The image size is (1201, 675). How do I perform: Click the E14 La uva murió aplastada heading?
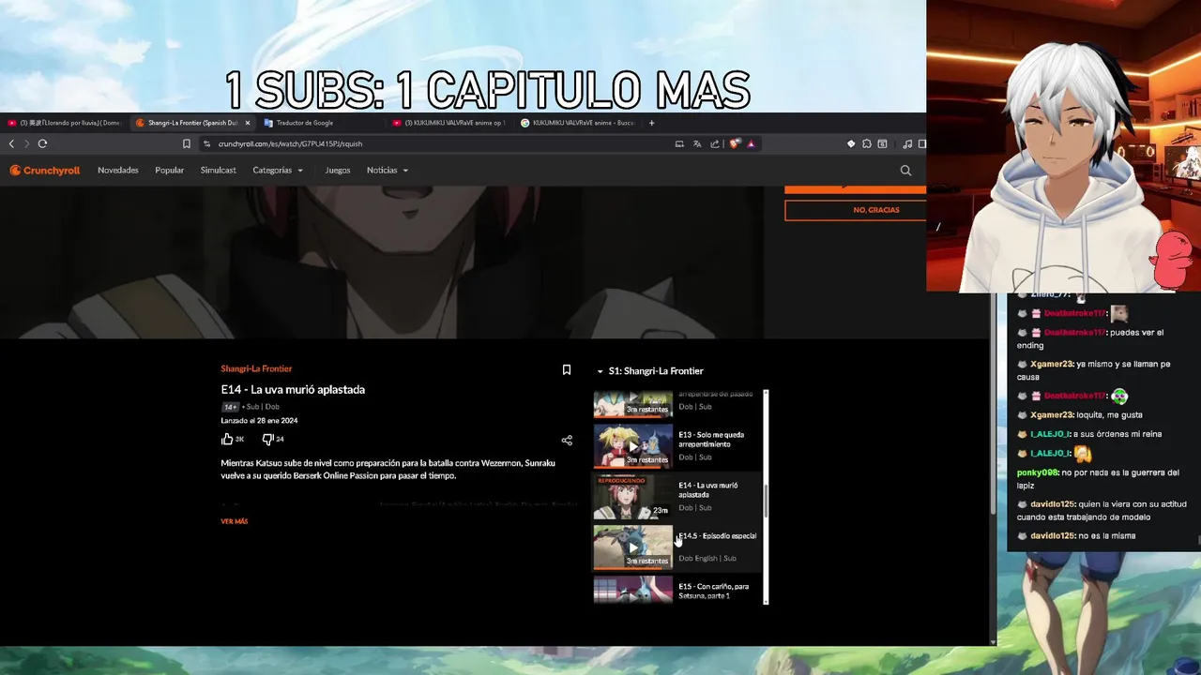[x=293, y=389]
